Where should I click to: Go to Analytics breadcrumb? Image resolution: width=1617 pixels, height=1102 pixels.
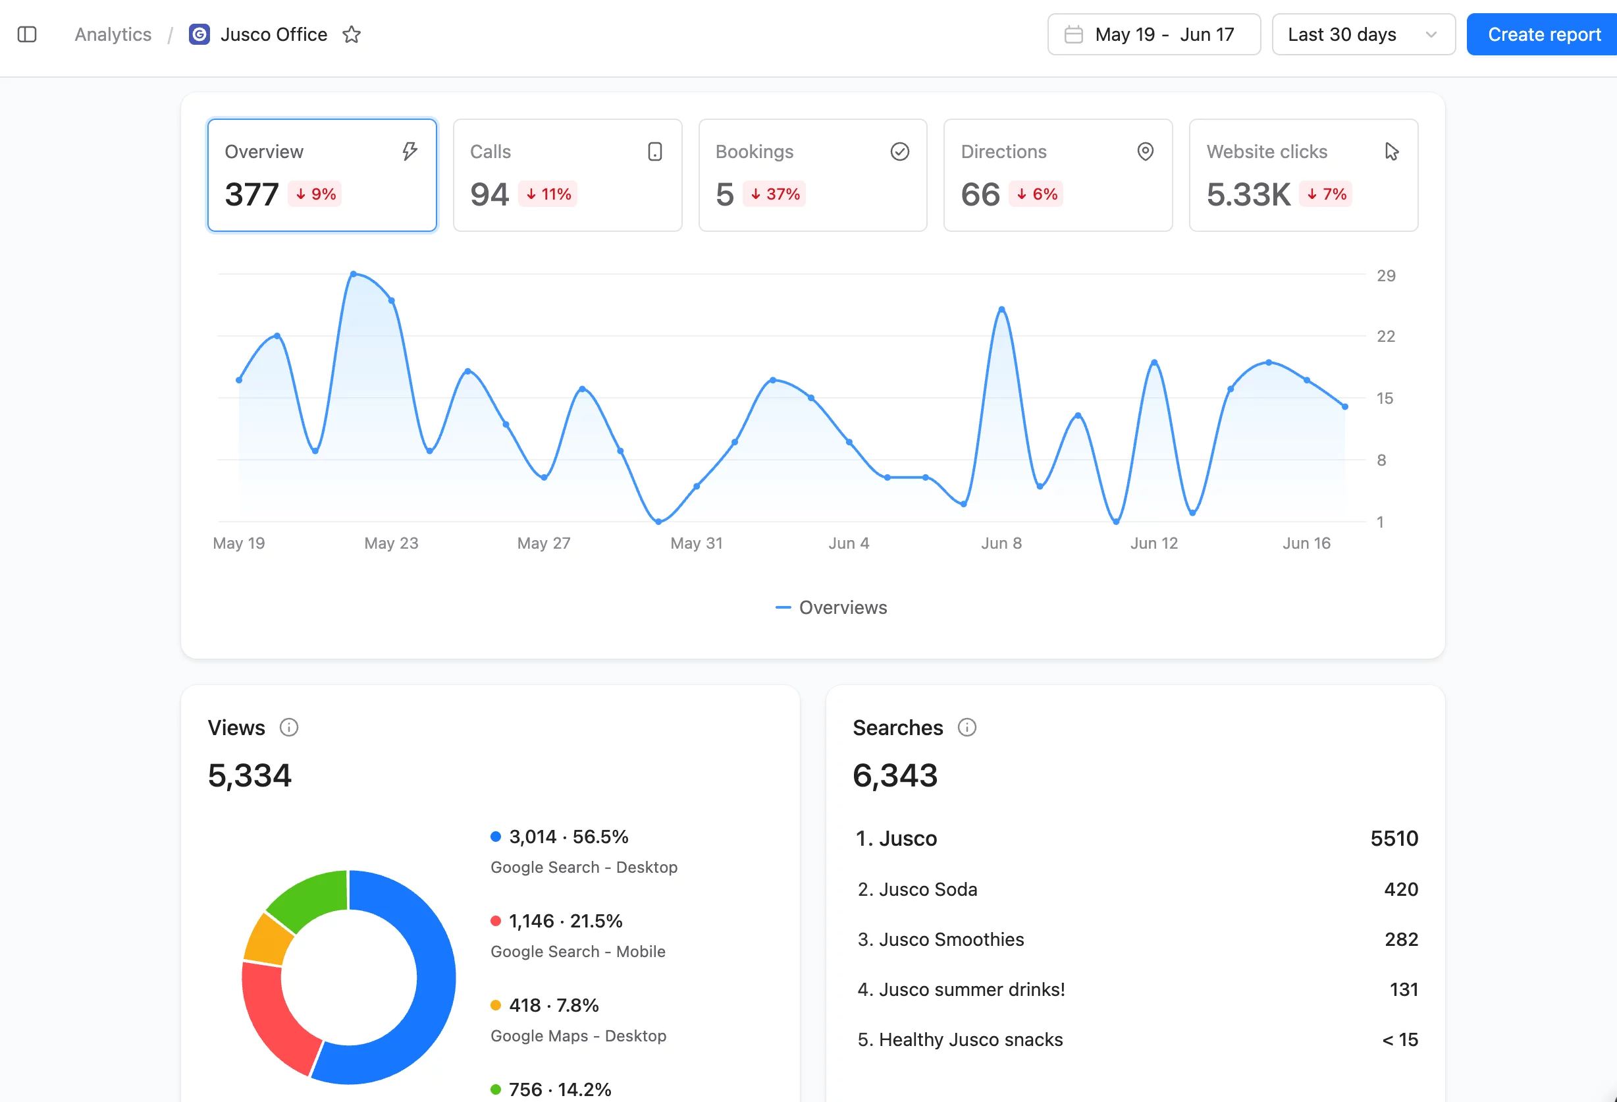[x=113, y=34]
